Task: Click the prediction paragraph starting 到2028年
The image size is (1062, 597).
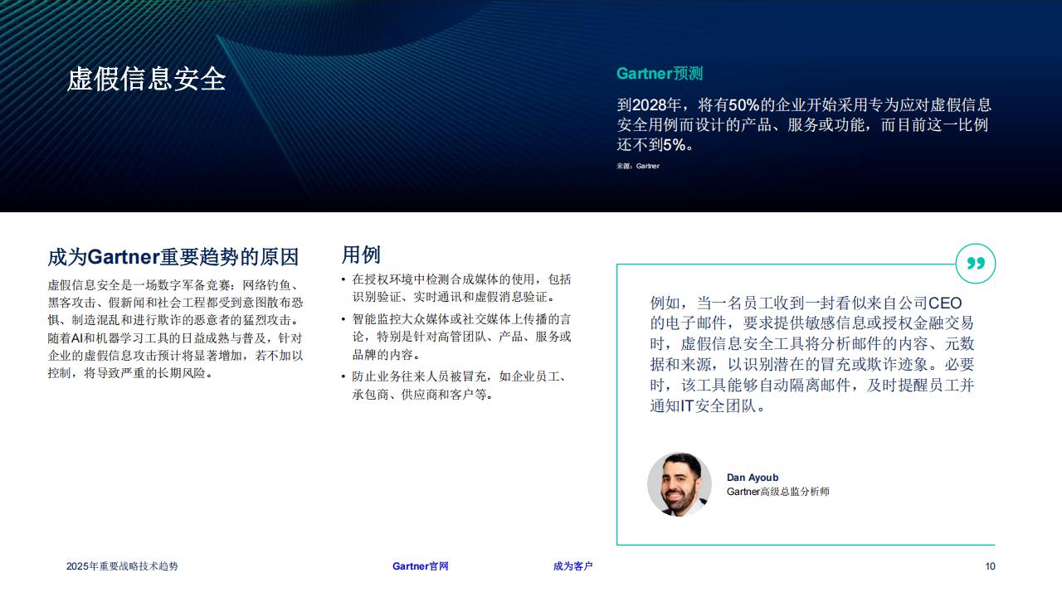Action: [x=804, y=124]
